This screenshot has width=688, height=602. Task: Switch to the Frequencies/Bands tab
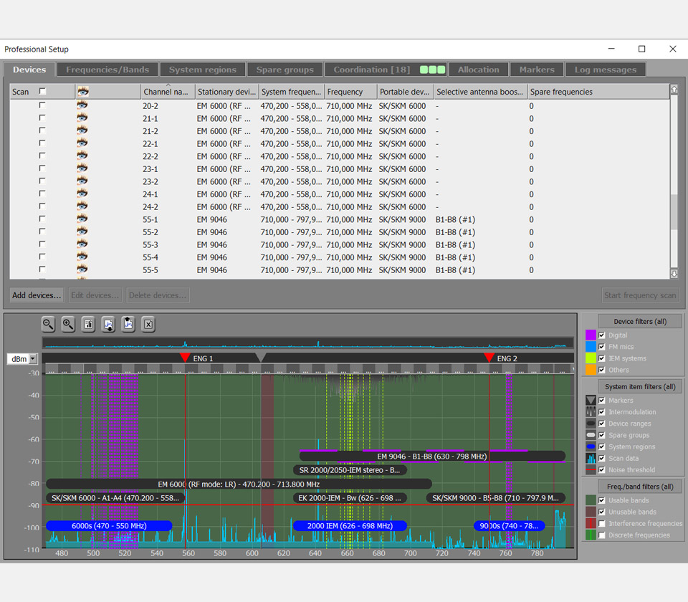pos(107,70)
